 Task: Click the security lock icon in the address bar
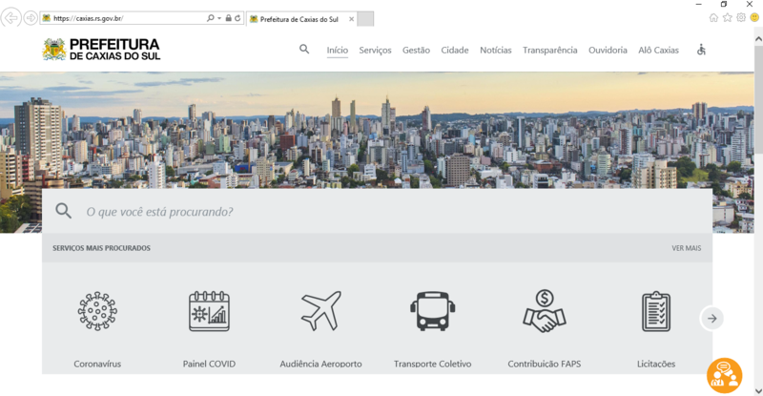(x=228, y=18)
